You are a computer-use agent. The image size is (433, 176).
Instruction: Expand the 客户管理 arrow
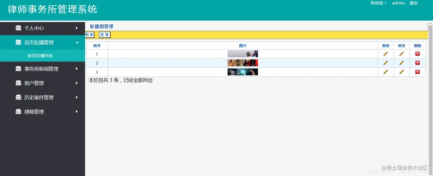[x=77, y=83]
